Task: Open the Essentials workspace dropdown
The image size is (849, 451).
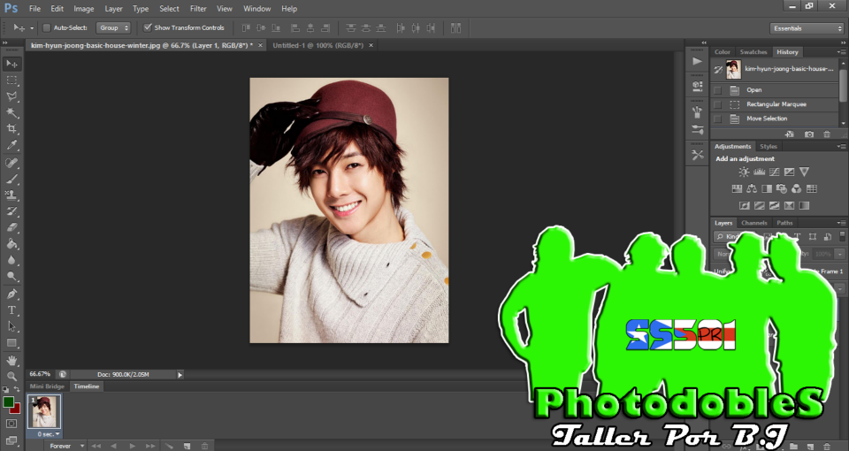Action: click(807, 28)
